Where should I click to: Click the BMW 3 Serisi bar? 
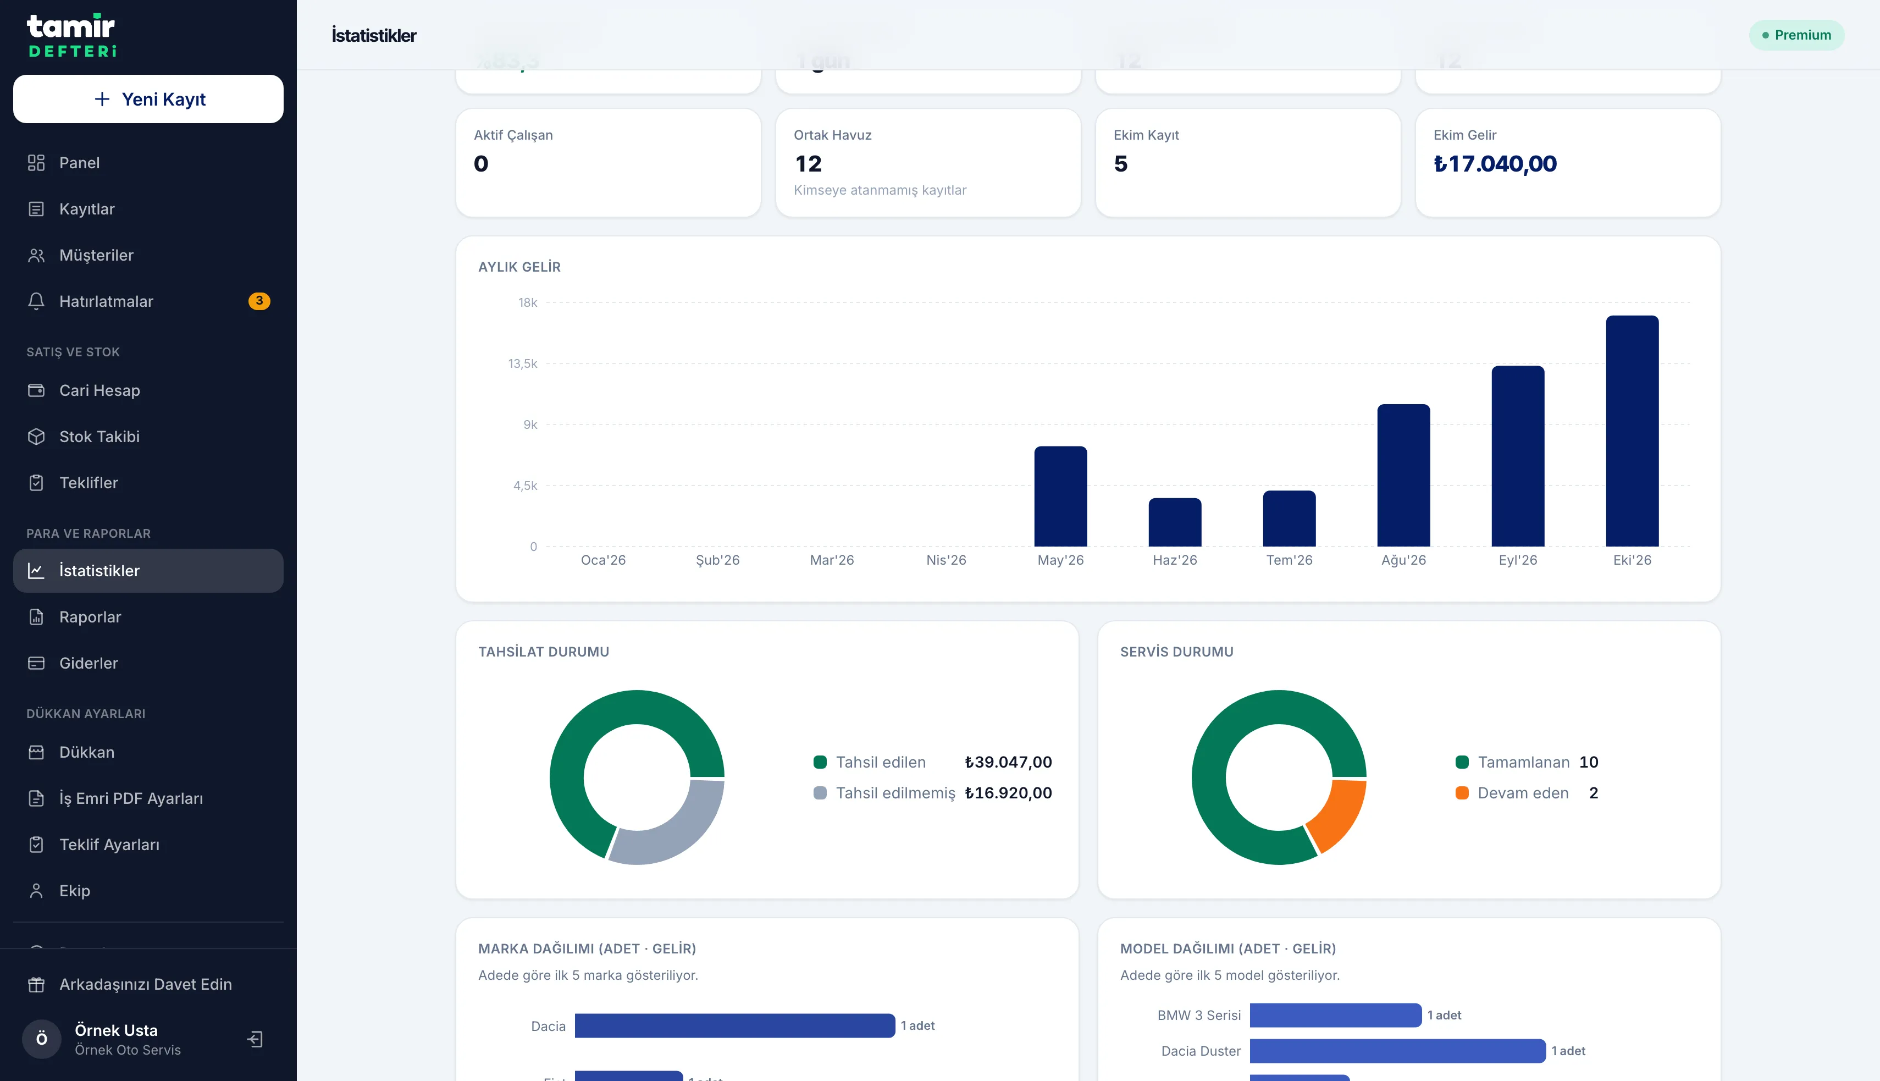(1335, 1015)
